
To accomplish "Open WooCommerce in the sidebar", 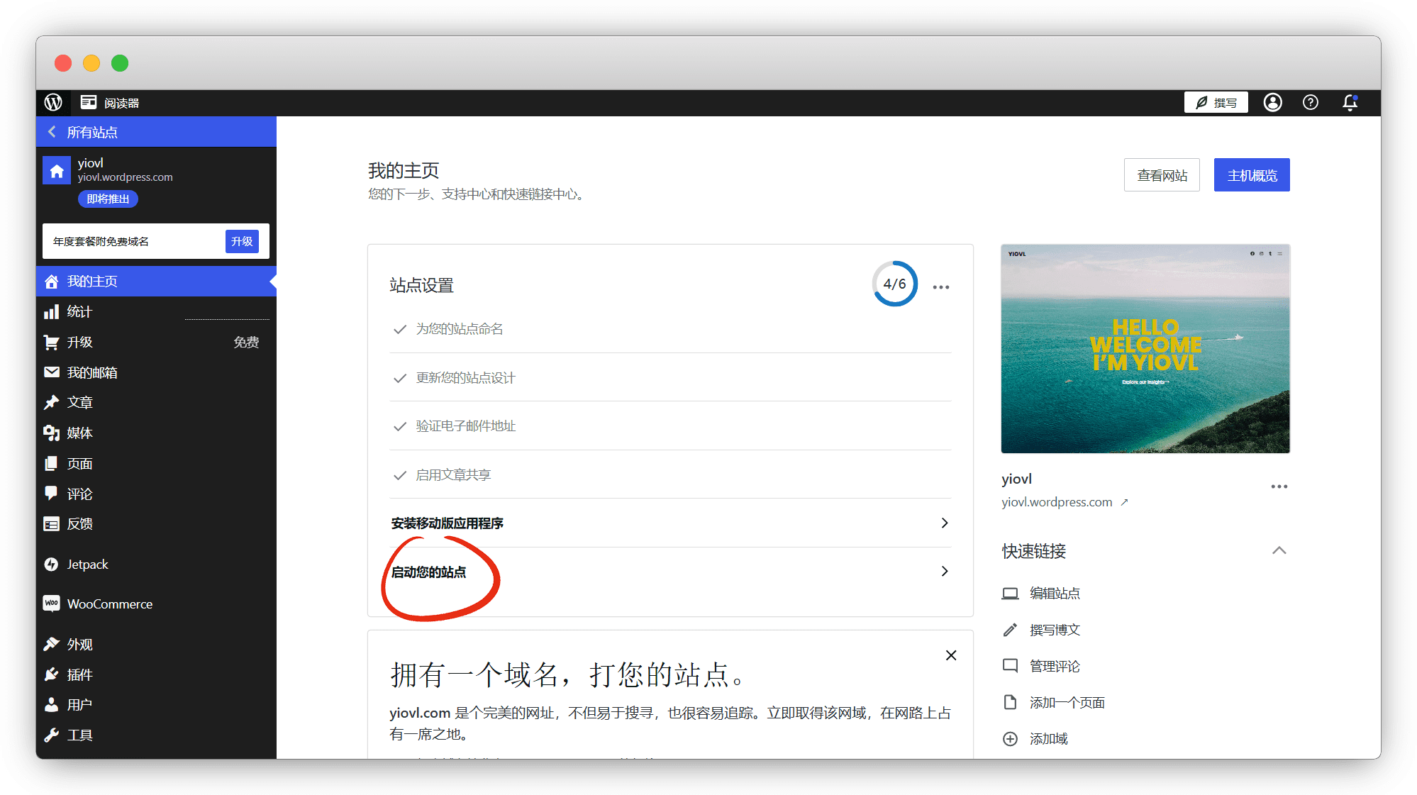I will [109, 604].
